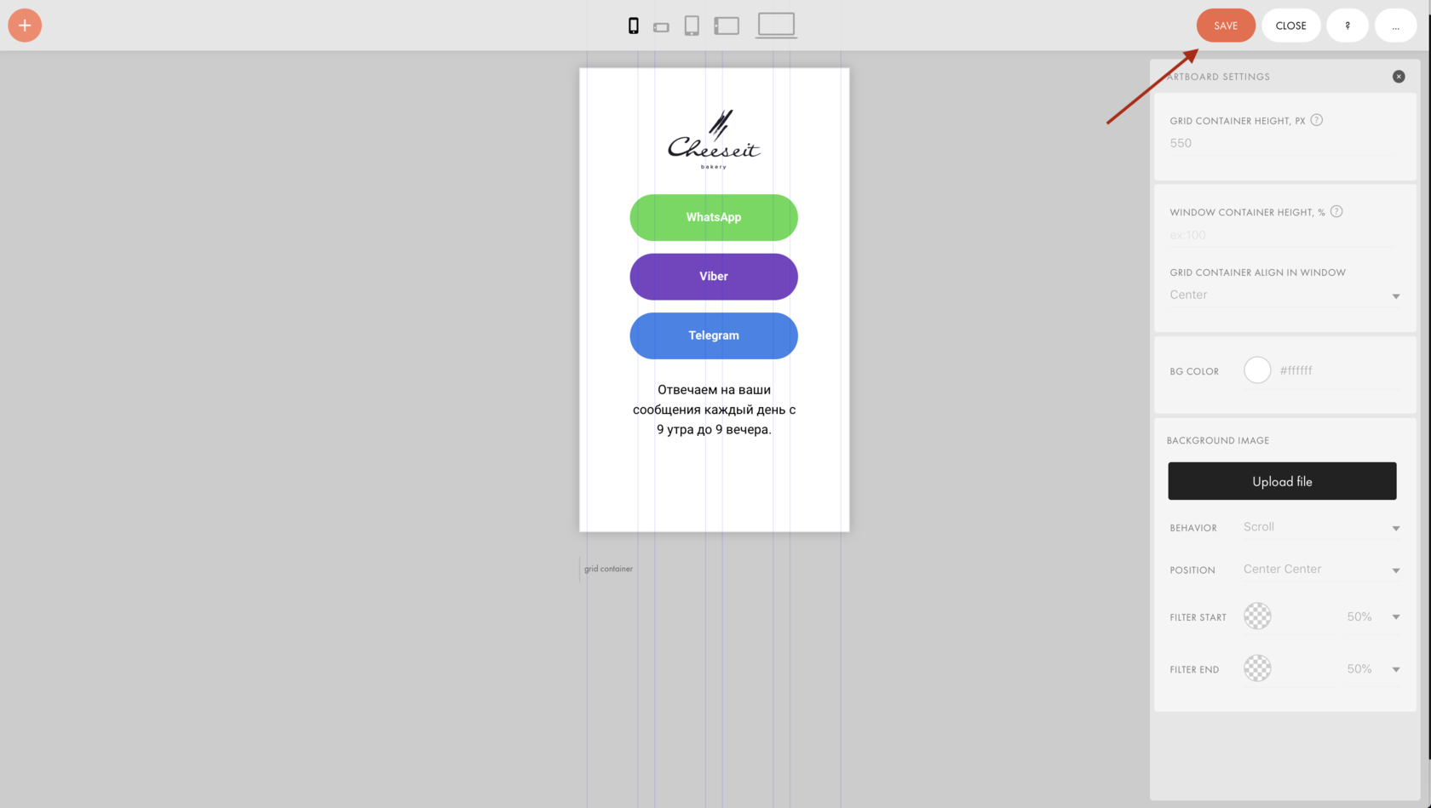Click the SAVE button

[1226, 26]
